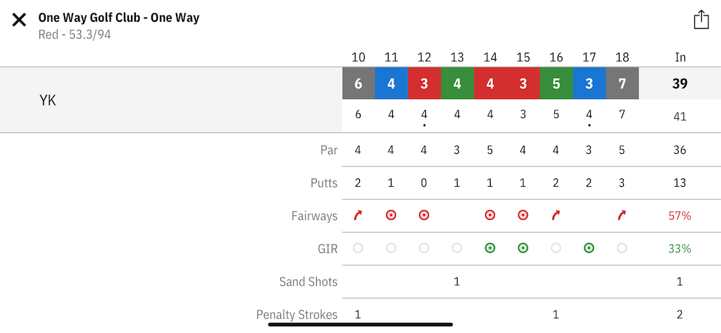Tap green score box for hole 16
The image size is (721, 333).
point(556,83)
